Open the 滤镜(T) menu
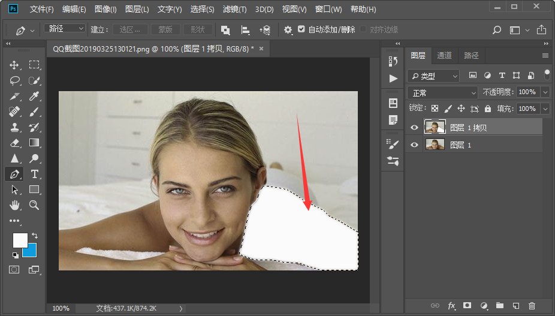 pos(234,9)
